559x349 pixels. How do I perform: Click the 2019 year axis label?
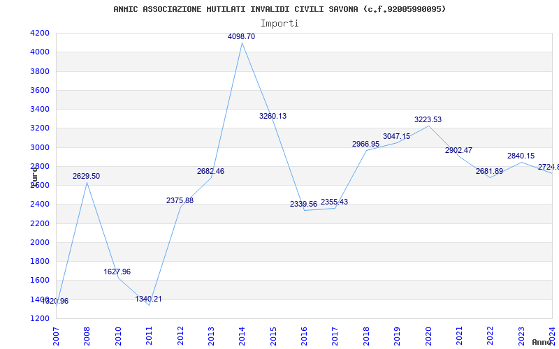[397, 336]
